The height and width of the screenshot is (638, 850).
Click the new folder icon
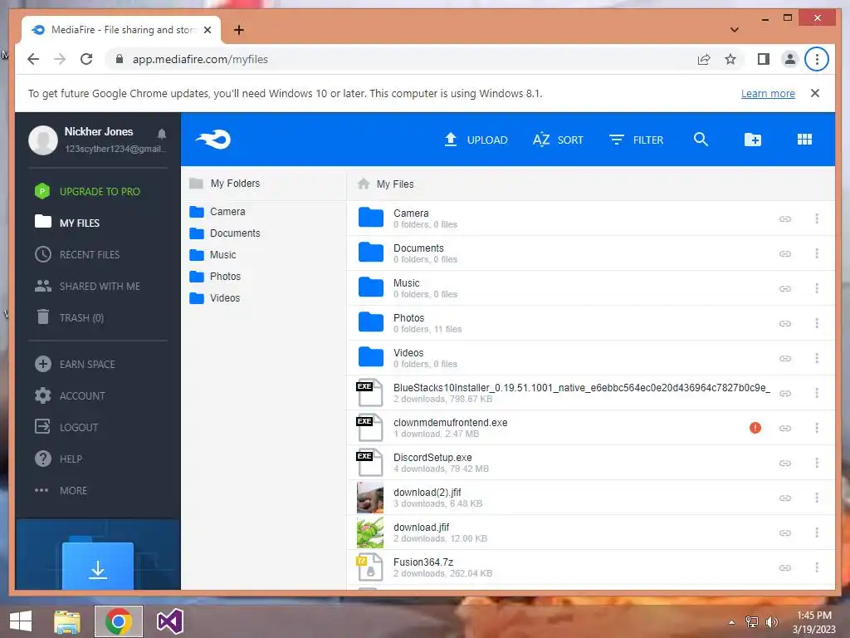coord(752,140)
